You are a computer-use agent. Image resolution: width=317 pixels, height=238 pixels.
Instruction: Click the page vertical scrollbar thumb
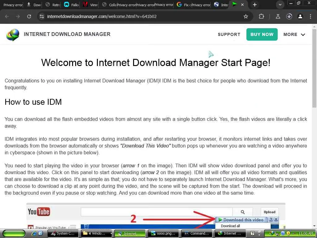(x=314, y=68)
